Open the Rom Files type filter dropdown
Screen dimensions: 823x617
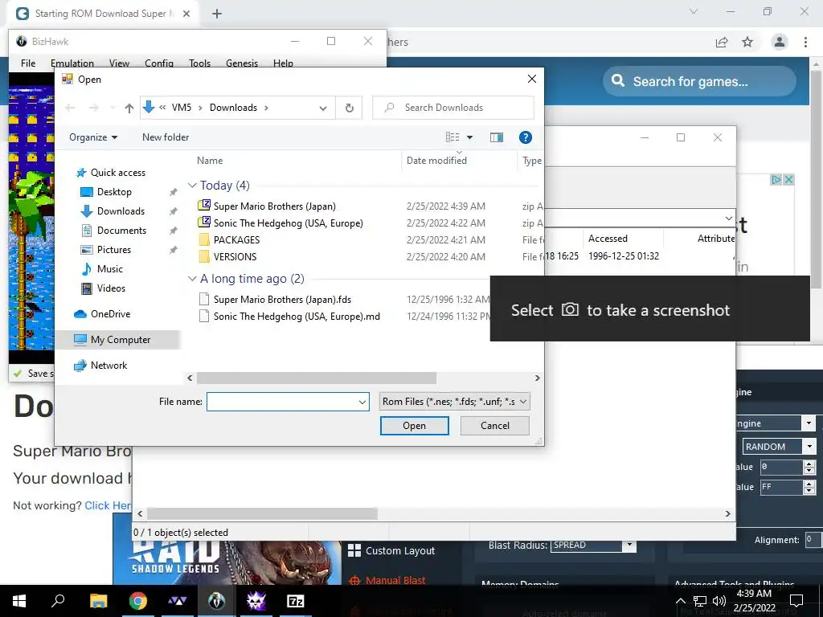[455, 402]
